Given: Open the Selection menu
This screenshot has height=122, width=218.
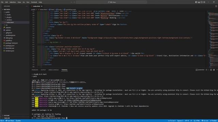Looking at the screenshot, I should coord(13,2).
